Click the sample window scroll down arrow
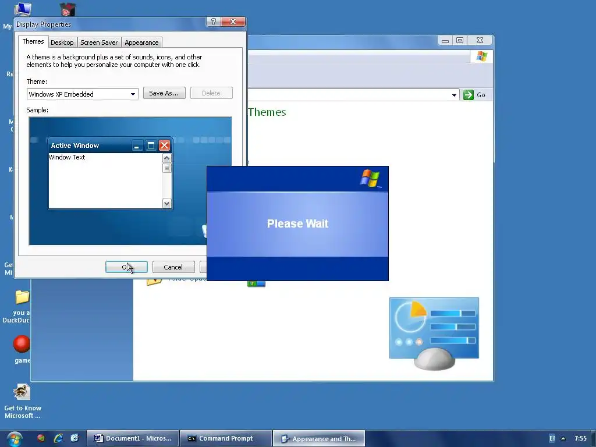 point(166,204)
